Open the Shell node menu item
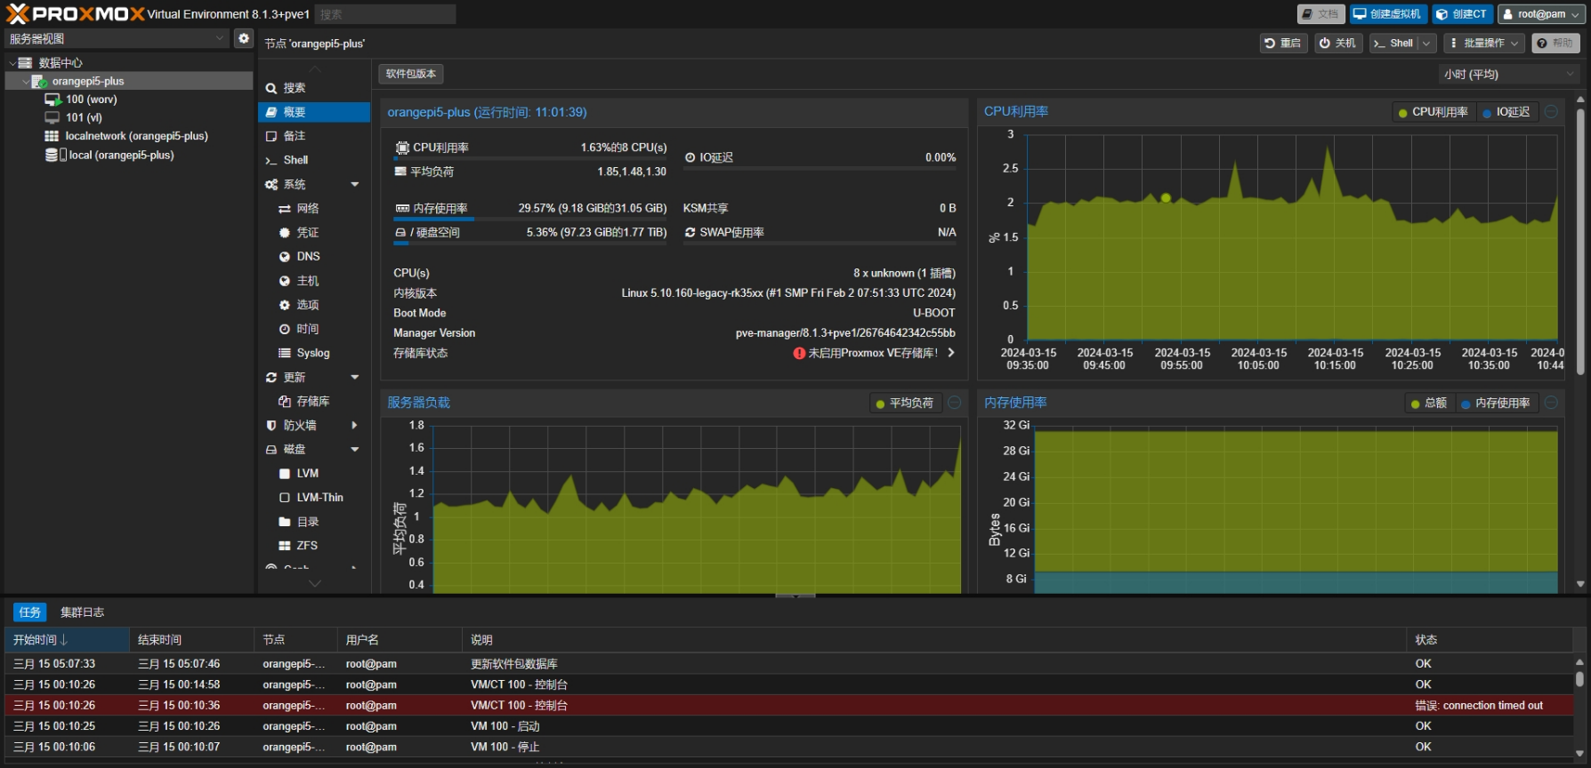1591x768 pixels. pyautogui.click(x=314, y=160)
